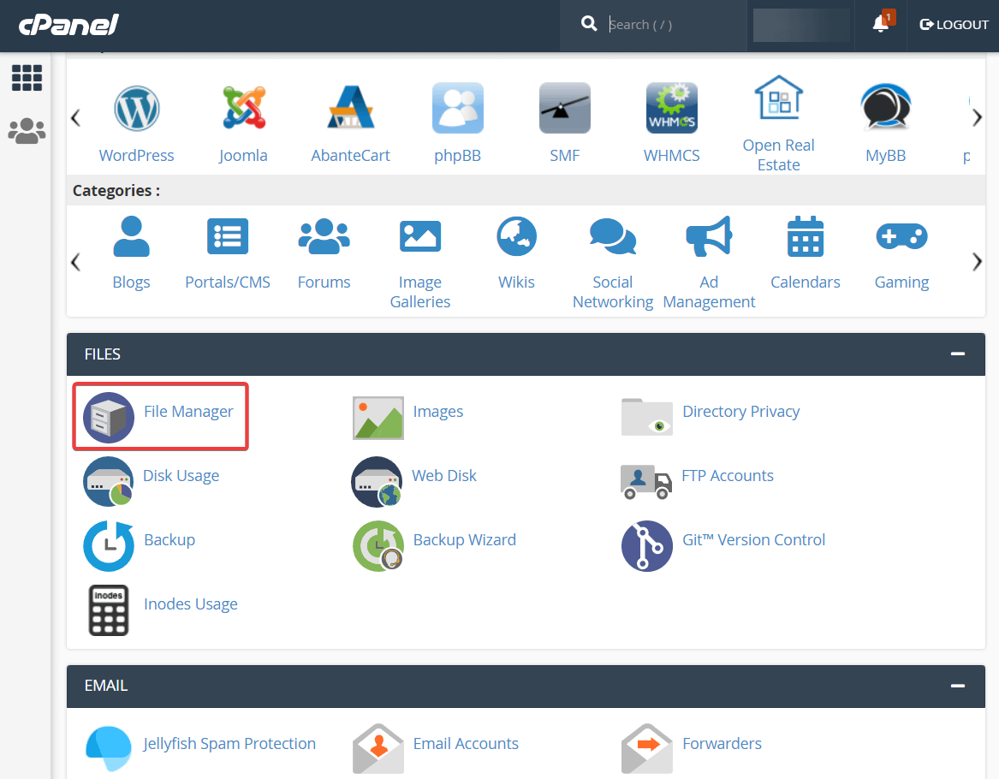Select the phpBB icon

pyautogui.click(x=457, y=108)
